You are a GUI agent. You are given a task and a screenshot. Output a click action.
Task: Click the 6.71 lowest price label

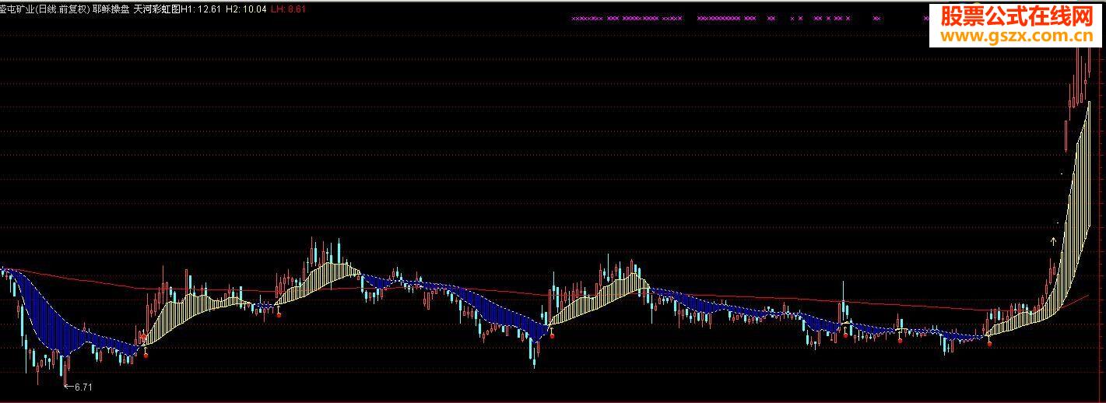(x=83, y=387)
